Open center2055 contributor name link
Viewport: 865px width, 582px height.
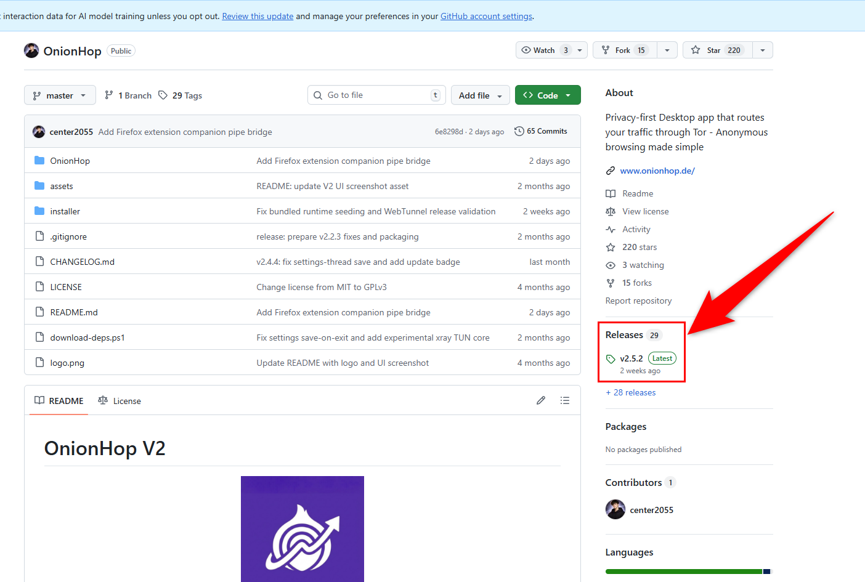pyautogui.click(x=652, y=510)
